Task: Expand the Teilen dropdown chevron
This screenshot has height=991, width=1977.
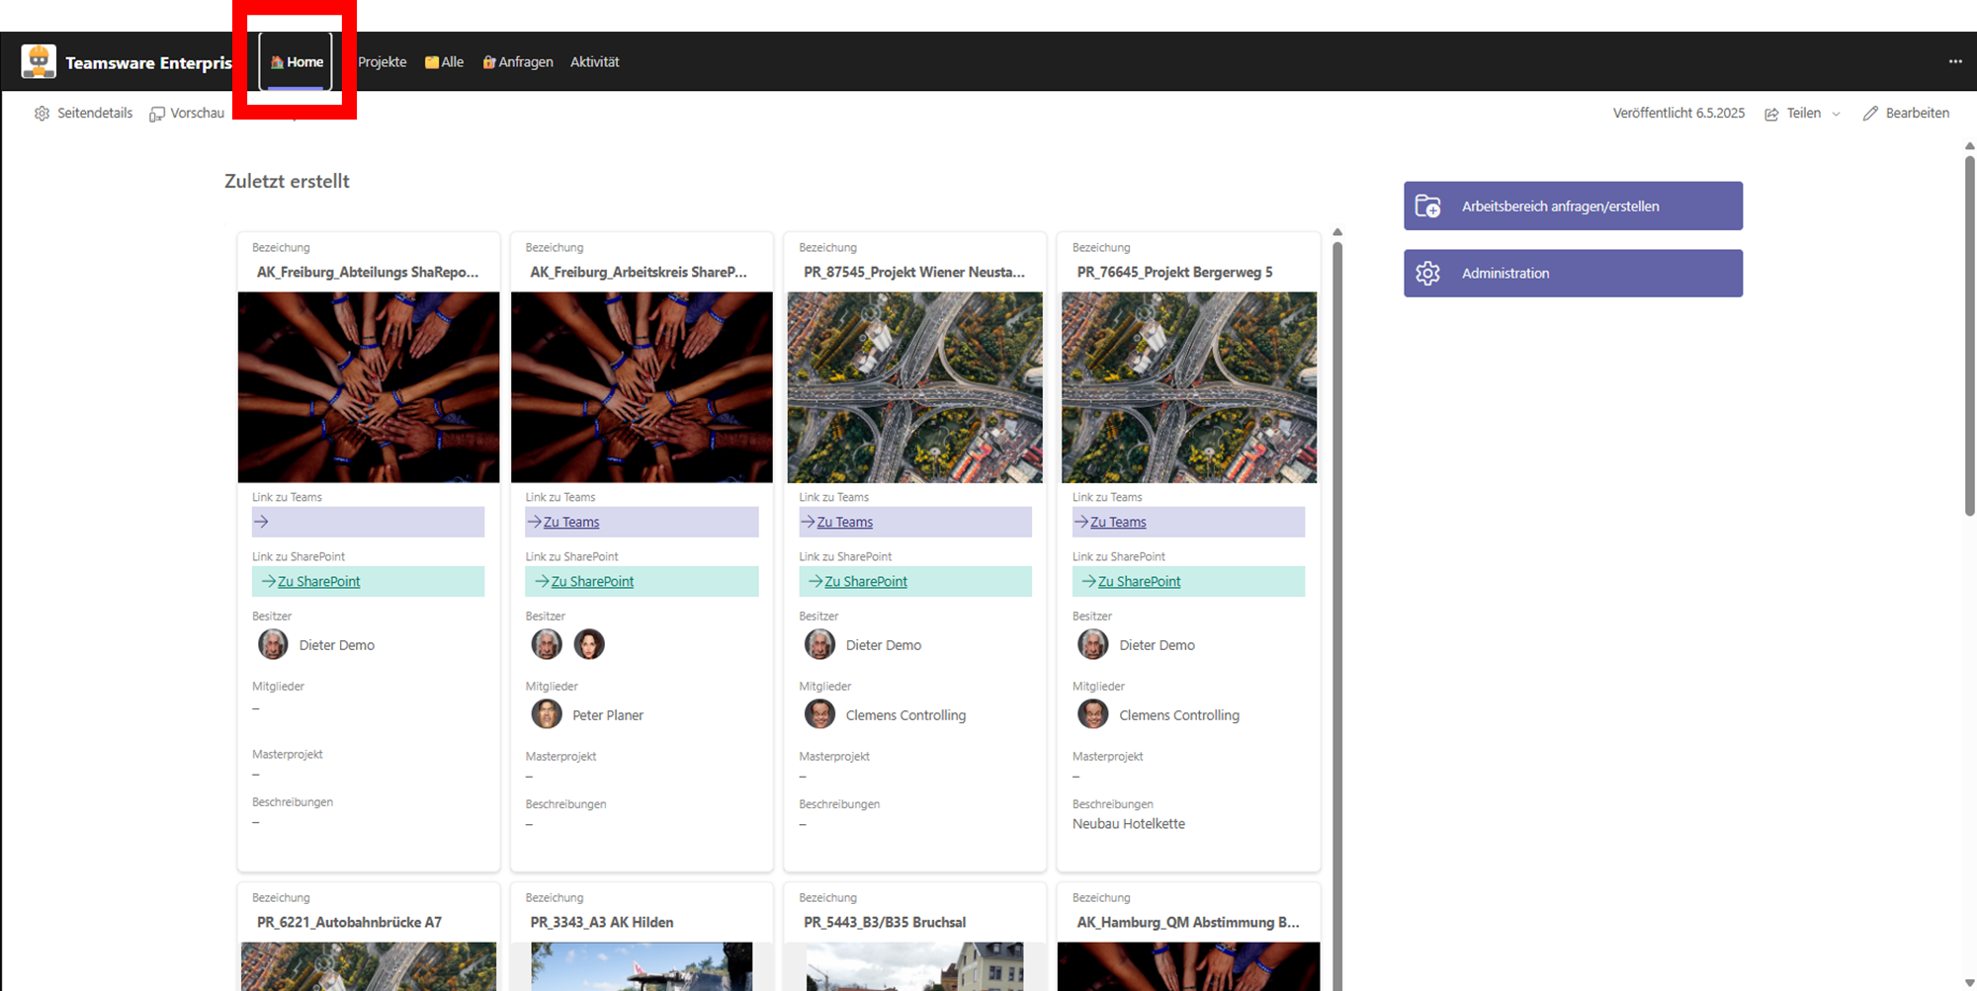Action: tap(1836, 115)
